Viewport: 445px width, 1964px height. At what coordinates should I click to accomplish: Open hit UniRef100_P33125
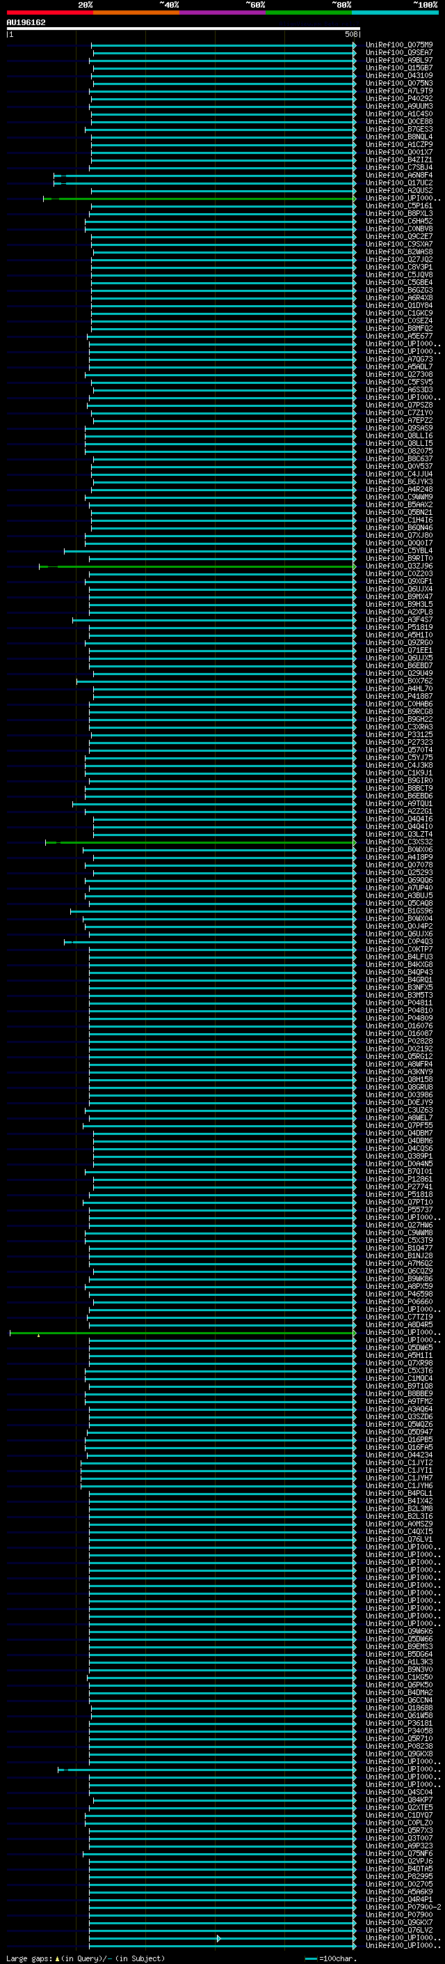click(399, 735)
